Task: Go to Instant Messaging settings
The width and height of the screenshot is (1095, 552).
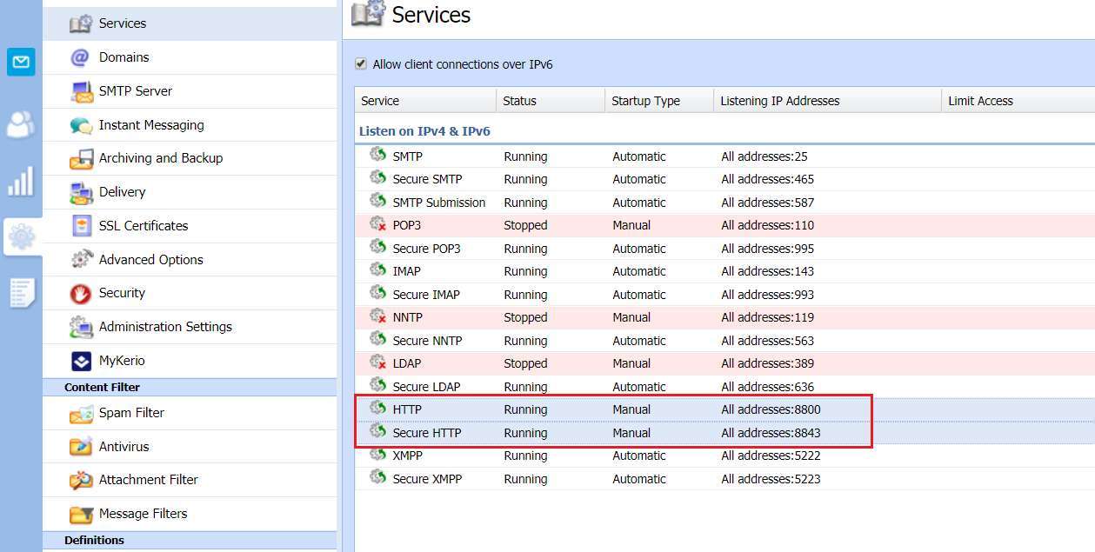Action: click(190, 125)
